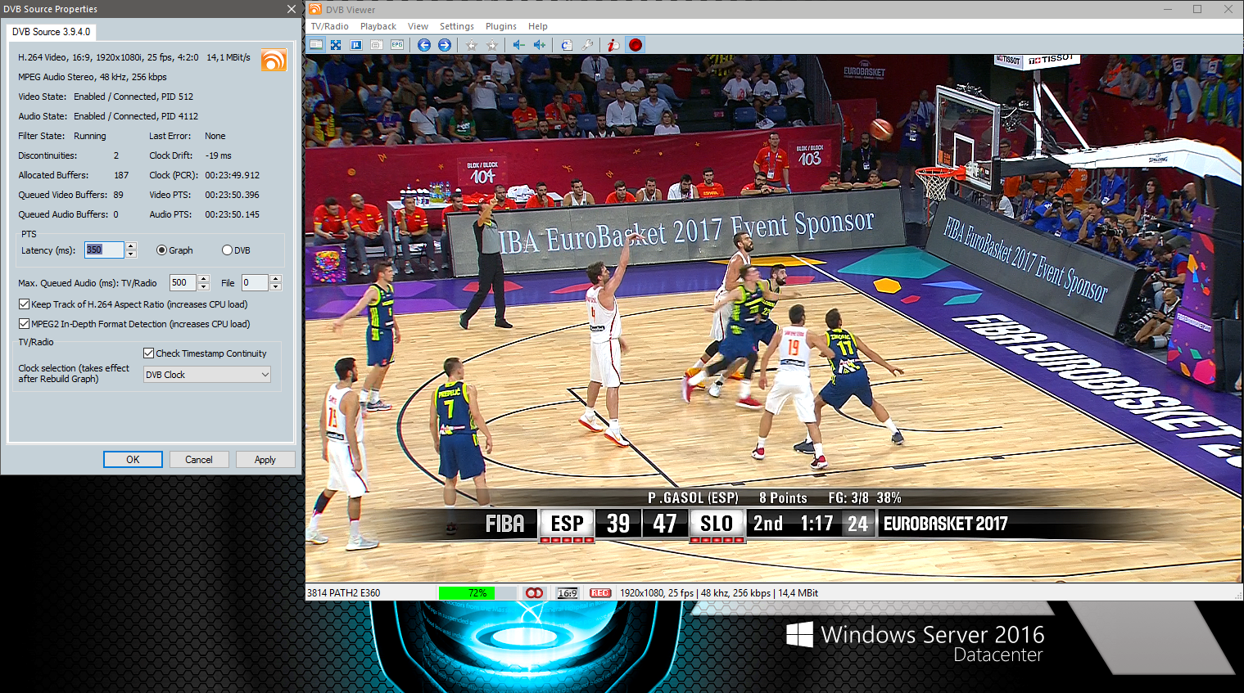Start recording with red record button

point(635,45)
